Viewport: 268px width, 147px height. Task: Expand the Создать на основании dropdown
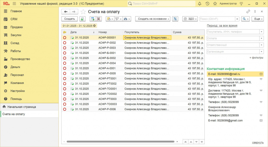point(153,19)
